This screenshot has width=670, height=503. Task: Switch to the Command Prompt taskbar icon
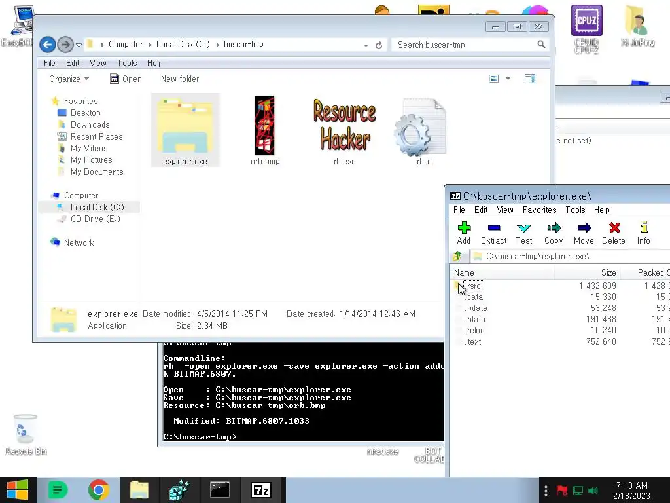tap(220, 490)
